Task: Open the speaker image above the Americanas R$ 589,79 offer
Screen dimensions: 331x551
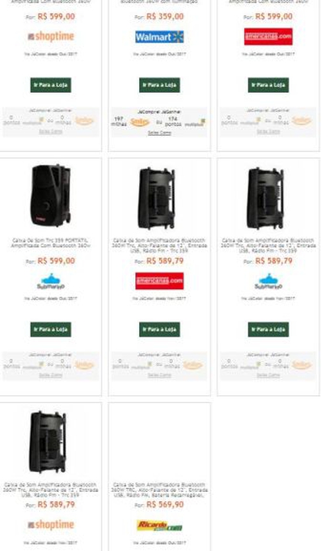Action: [156, 198]
